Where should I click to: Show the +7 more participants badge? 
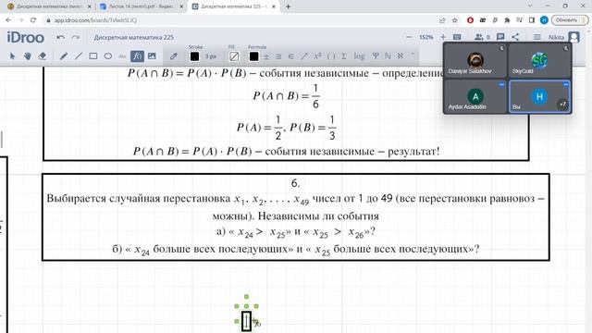pyautogui.click(x=562, y=105)
